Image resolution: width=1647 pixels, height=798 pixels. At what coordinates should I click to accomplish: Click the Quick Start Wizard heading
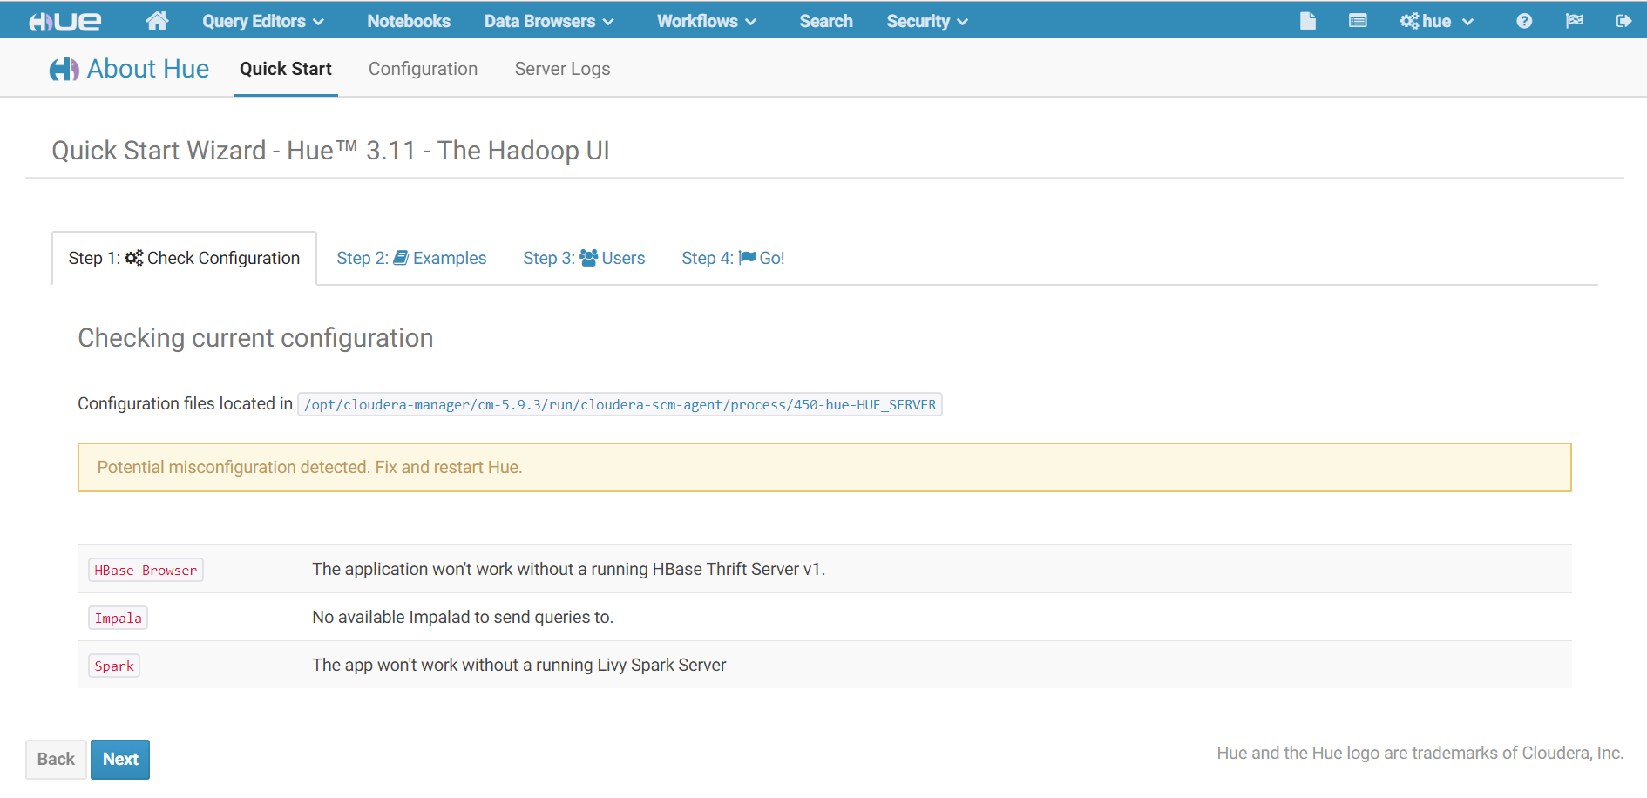(x=330, y=151)
